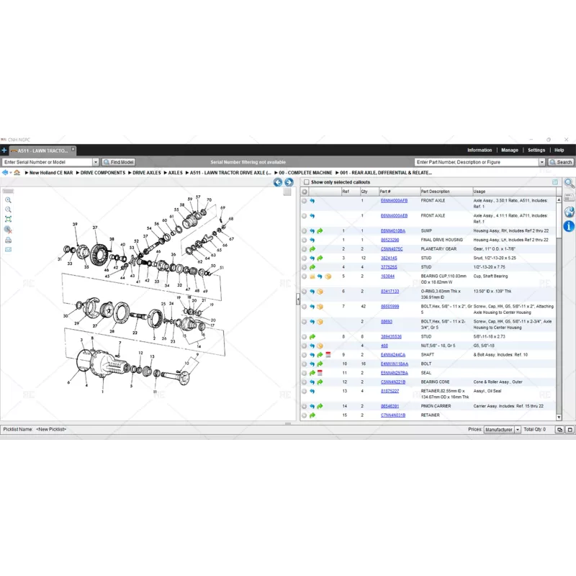The image size is (576, 576).
Task: Select the Zoom In tool
Action: pos(8,199)
